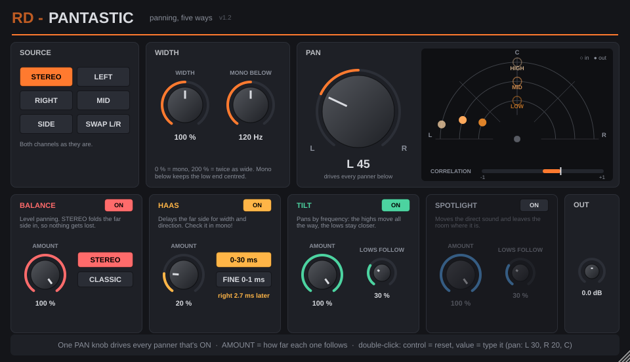630x362 pixels.
Task: Toggle the HAAS ON switch
Action: tap(257, 205)
